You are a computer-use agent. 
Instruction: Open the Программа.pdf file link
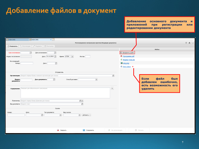click(128, 56)
